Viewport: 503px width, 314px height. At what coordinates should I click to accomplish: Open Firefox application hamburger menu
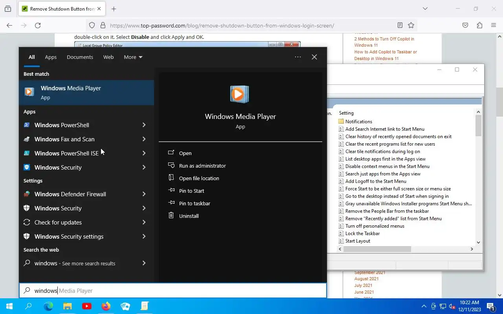(494, 26)
